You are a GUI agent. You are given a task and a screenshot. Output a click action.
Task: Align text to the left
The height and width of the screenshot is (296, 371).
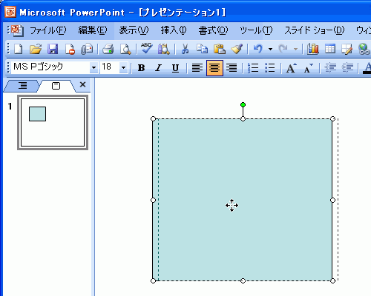pyautogui.click(x=197, y=68)
